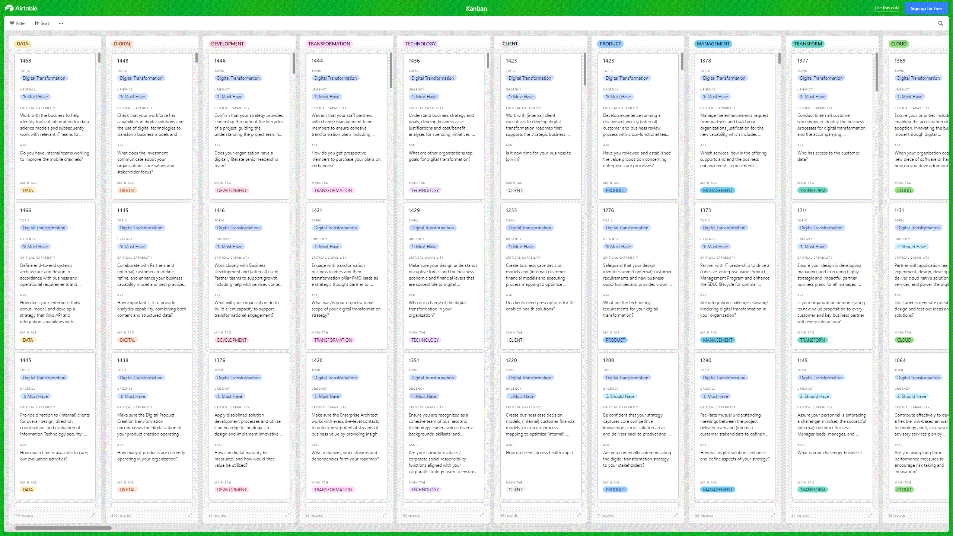
Task: Open card 1468 in DATA column
Action: tap(55, 126)
